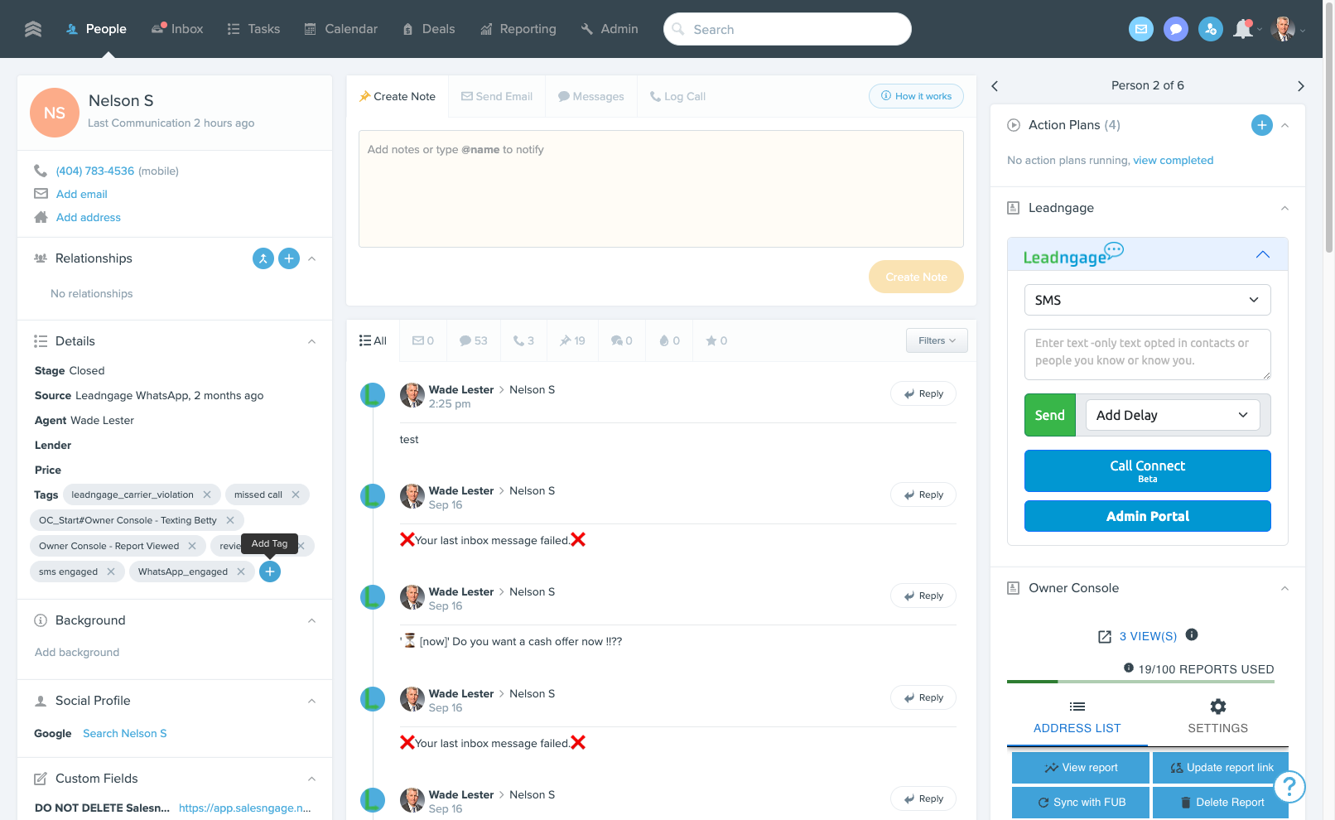Click the Call Connect Beta button
The height and width of the screenshot is (820, 1335).
tap(1148, 471)
